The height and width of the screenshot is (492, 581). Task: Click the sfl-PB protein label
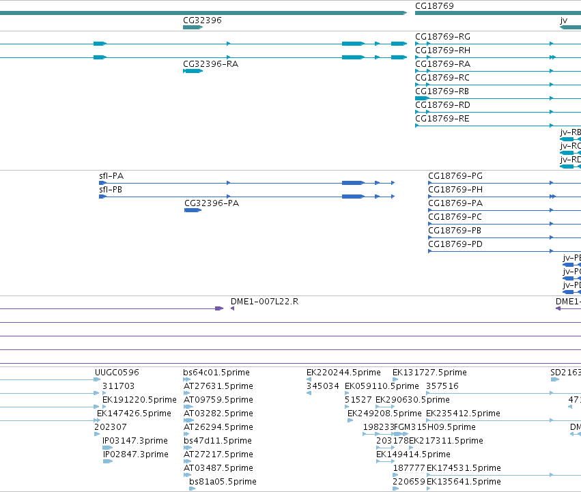click(111, 190)
